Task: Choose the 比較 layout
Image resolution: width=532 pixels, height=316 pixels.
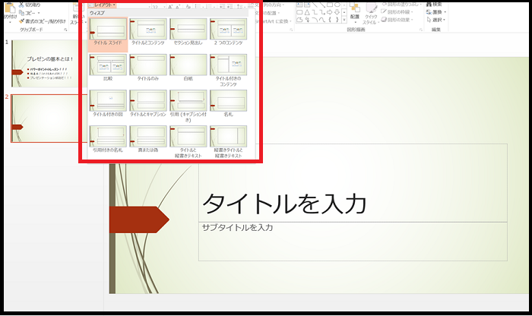Action: click(x=108, y=68)
